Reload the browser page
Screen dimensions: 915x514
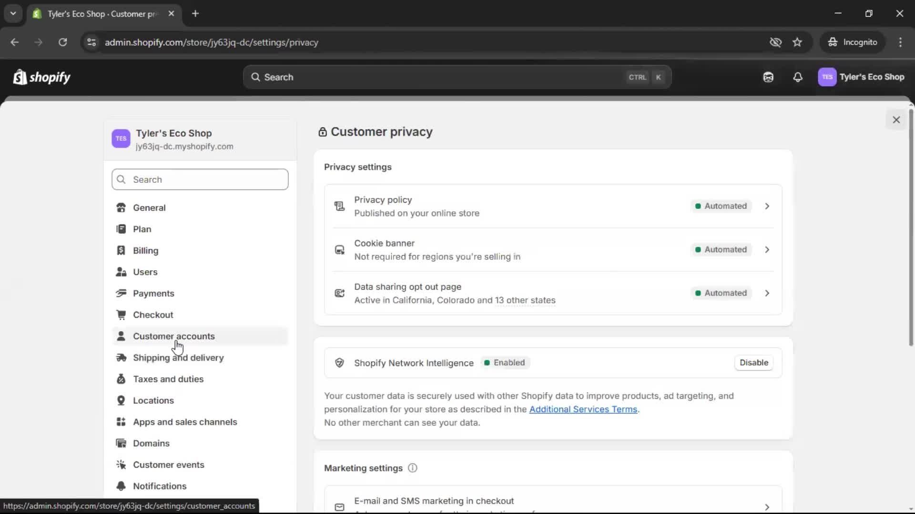62,42
